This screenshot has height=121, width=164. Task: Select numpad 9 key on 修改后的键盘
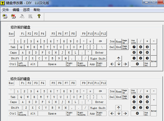pyautogui.click(x=147, y=97)
